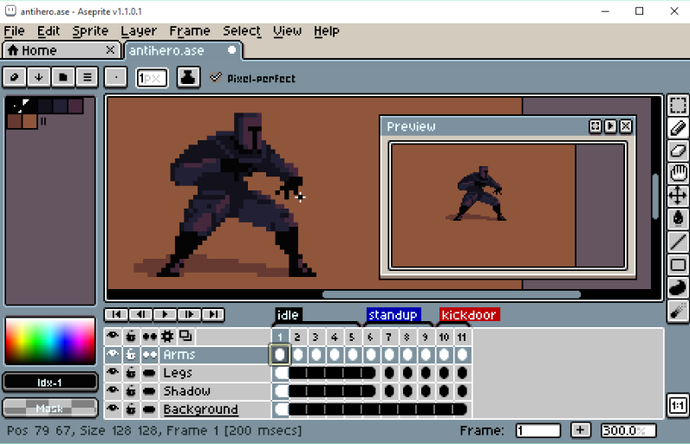Click the brown palette color swatch
The image size is (690, 444).
pyautogui.click(x=29, y=121)
